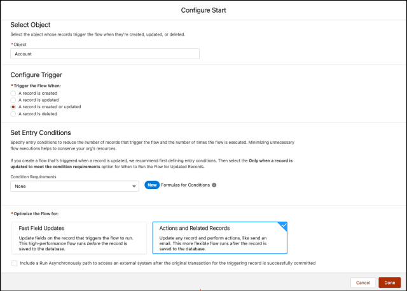This screenshot has width=407, height=291.
Task: Click the Account object field
Action: pos(105,53)
